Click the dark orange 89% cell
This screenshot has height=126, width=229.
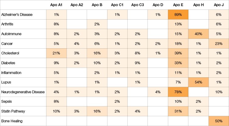click(178, 15)
